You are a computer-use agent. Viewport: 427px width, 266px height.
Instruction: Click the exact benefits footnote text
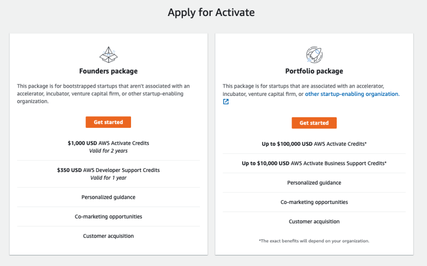314,241
